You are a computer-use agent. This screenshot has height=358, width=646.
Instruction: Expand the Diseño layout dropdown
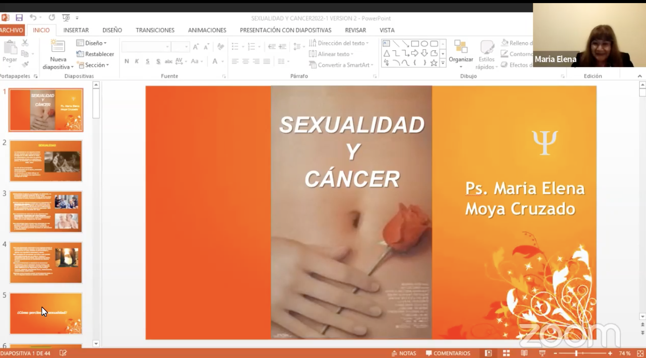(x=92, y=43)
